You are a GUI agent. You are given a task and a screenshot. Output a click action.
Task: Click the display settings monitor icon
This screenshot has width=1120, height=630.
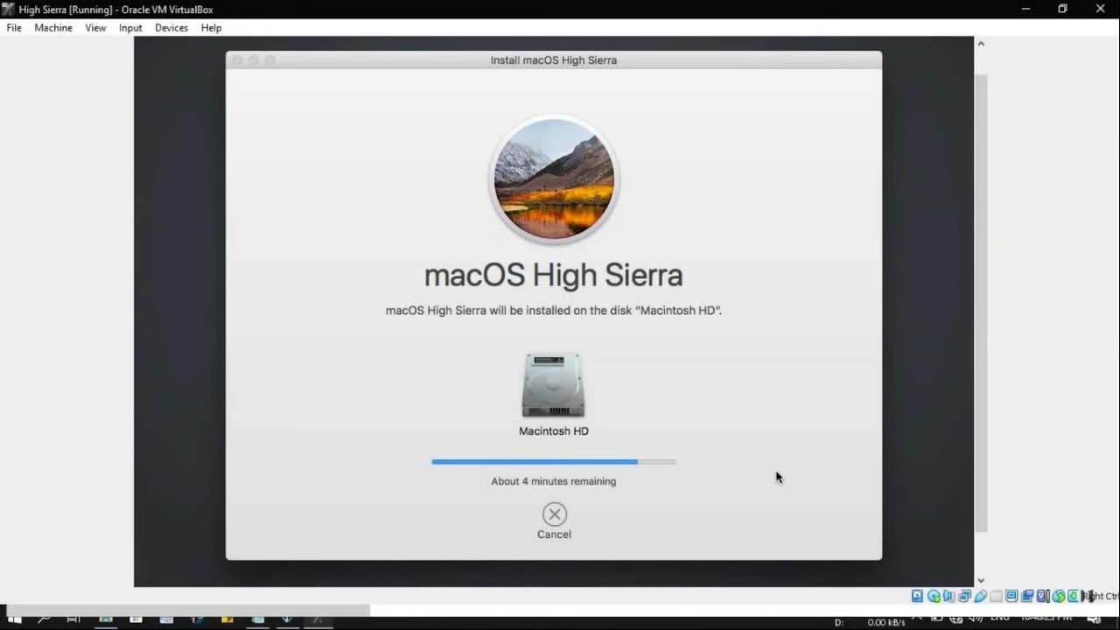[1011, 596]
